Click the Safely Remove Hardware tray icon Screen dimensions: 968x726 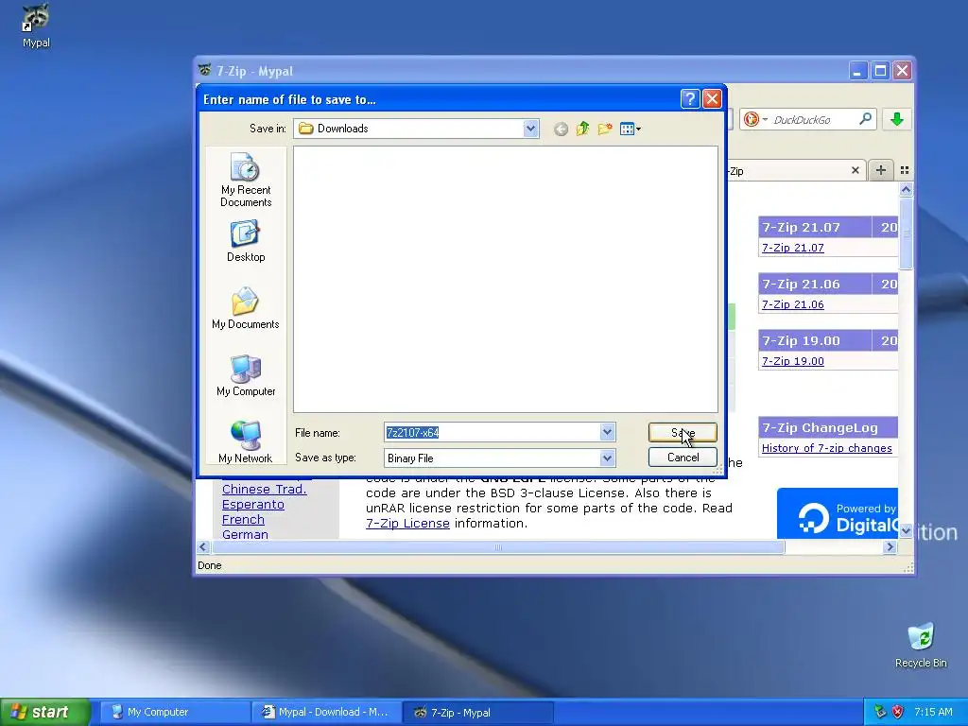pyautogui.click(x=880, y=712)
